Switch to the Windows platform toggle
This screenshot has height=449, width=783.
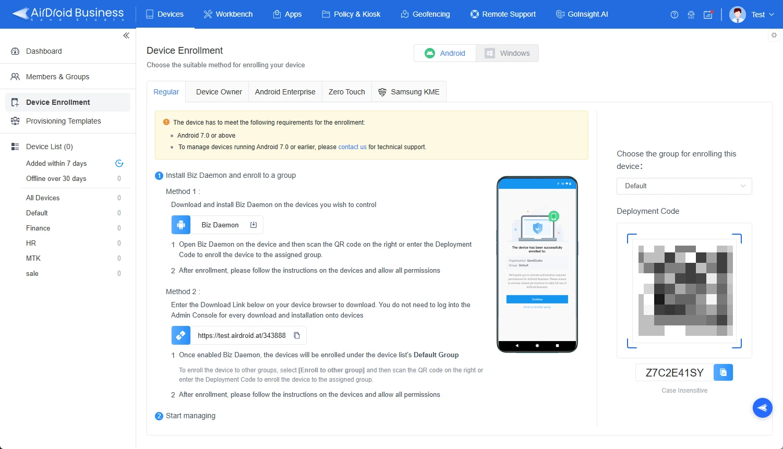click(x=507, y=53)
